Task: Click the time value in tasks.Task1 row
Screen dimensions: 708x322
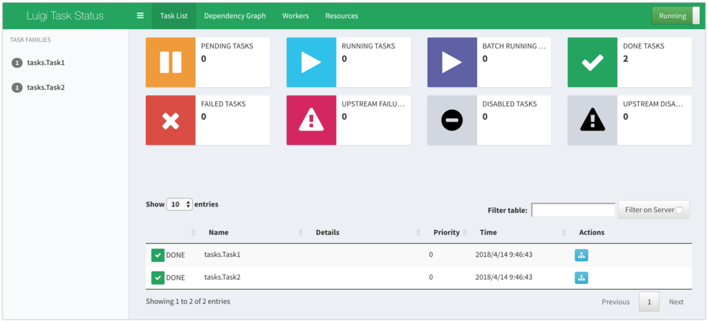Action: click(x=504, y=255)
